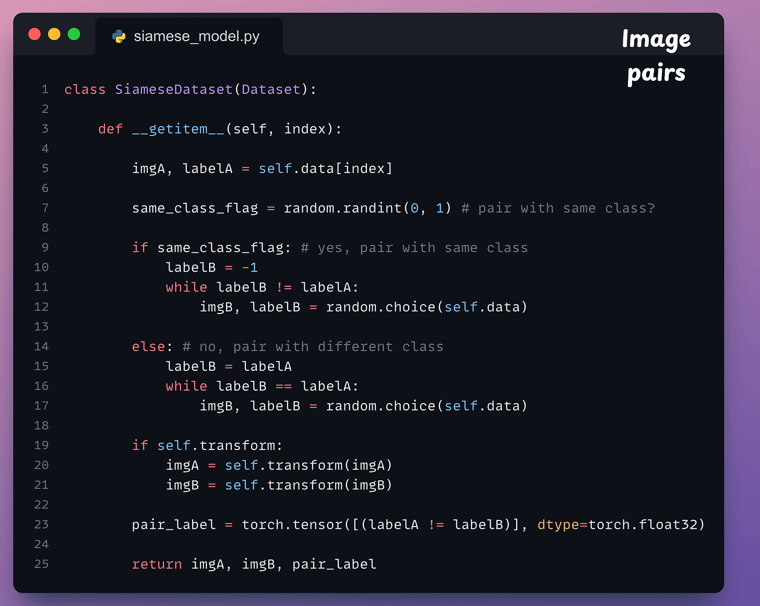This screenshot has width=760, height=606.
Task: Click the return keyword on line 25
Action: click(157, 564)
